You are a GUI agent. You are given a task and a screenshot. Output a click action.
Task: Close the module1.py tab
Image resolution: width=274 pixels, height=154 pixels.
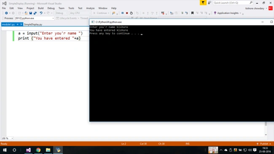click(x=21, y=24)
